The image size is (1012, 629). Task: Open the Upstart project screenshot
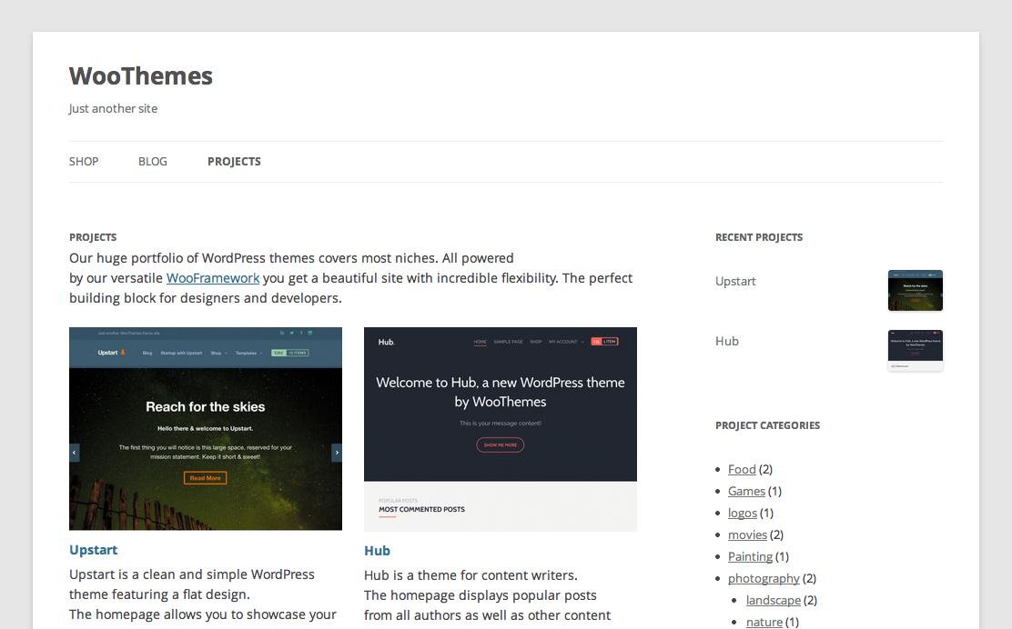point(206,428)
